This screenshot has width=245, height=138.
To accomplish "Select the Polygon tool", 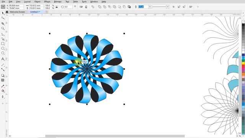I will 3,53.
